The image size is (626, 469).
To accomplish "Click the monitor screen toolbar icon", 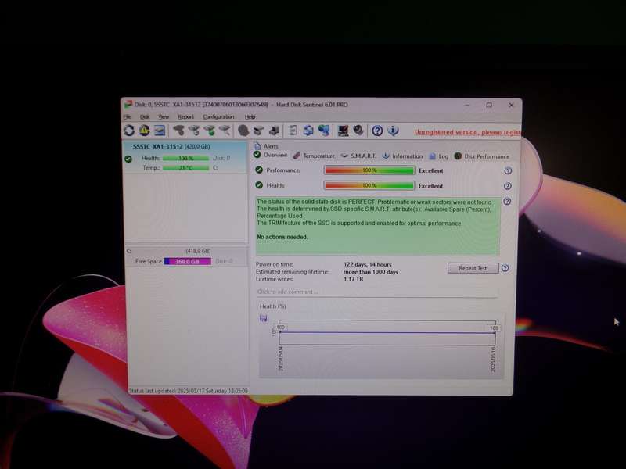I will tap(343, 131).
